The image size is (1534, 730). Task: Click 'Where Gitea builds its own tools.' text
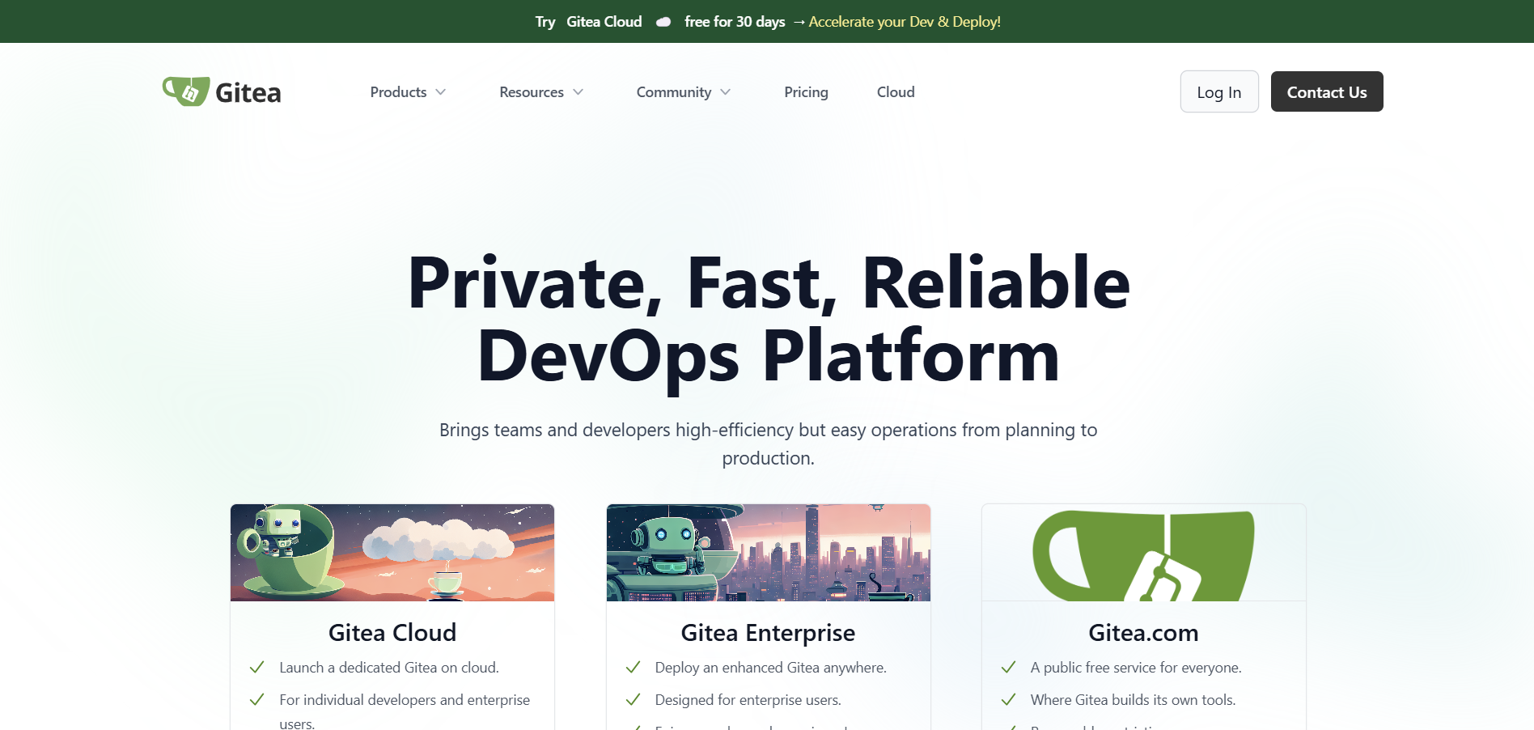(1134, 700)
